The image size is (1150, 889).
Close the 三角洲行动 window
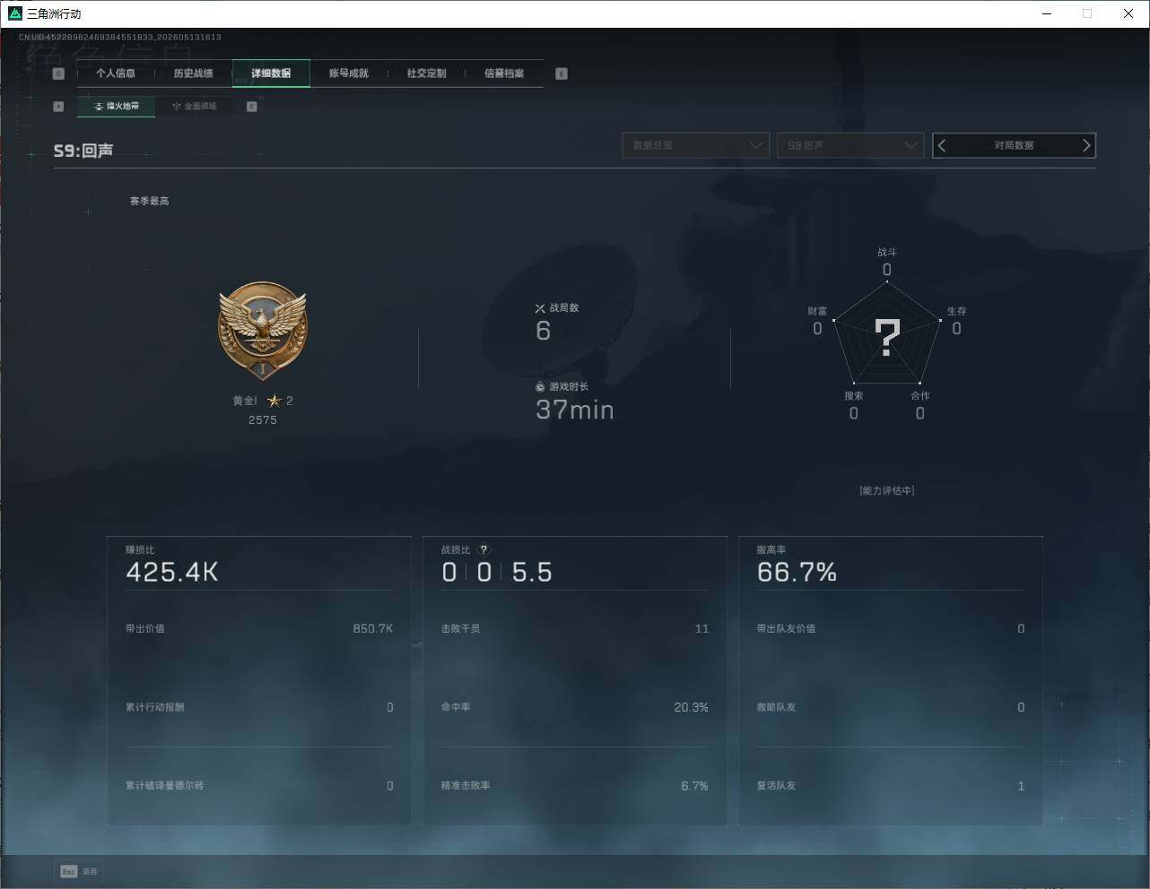tap(1128, 13)
